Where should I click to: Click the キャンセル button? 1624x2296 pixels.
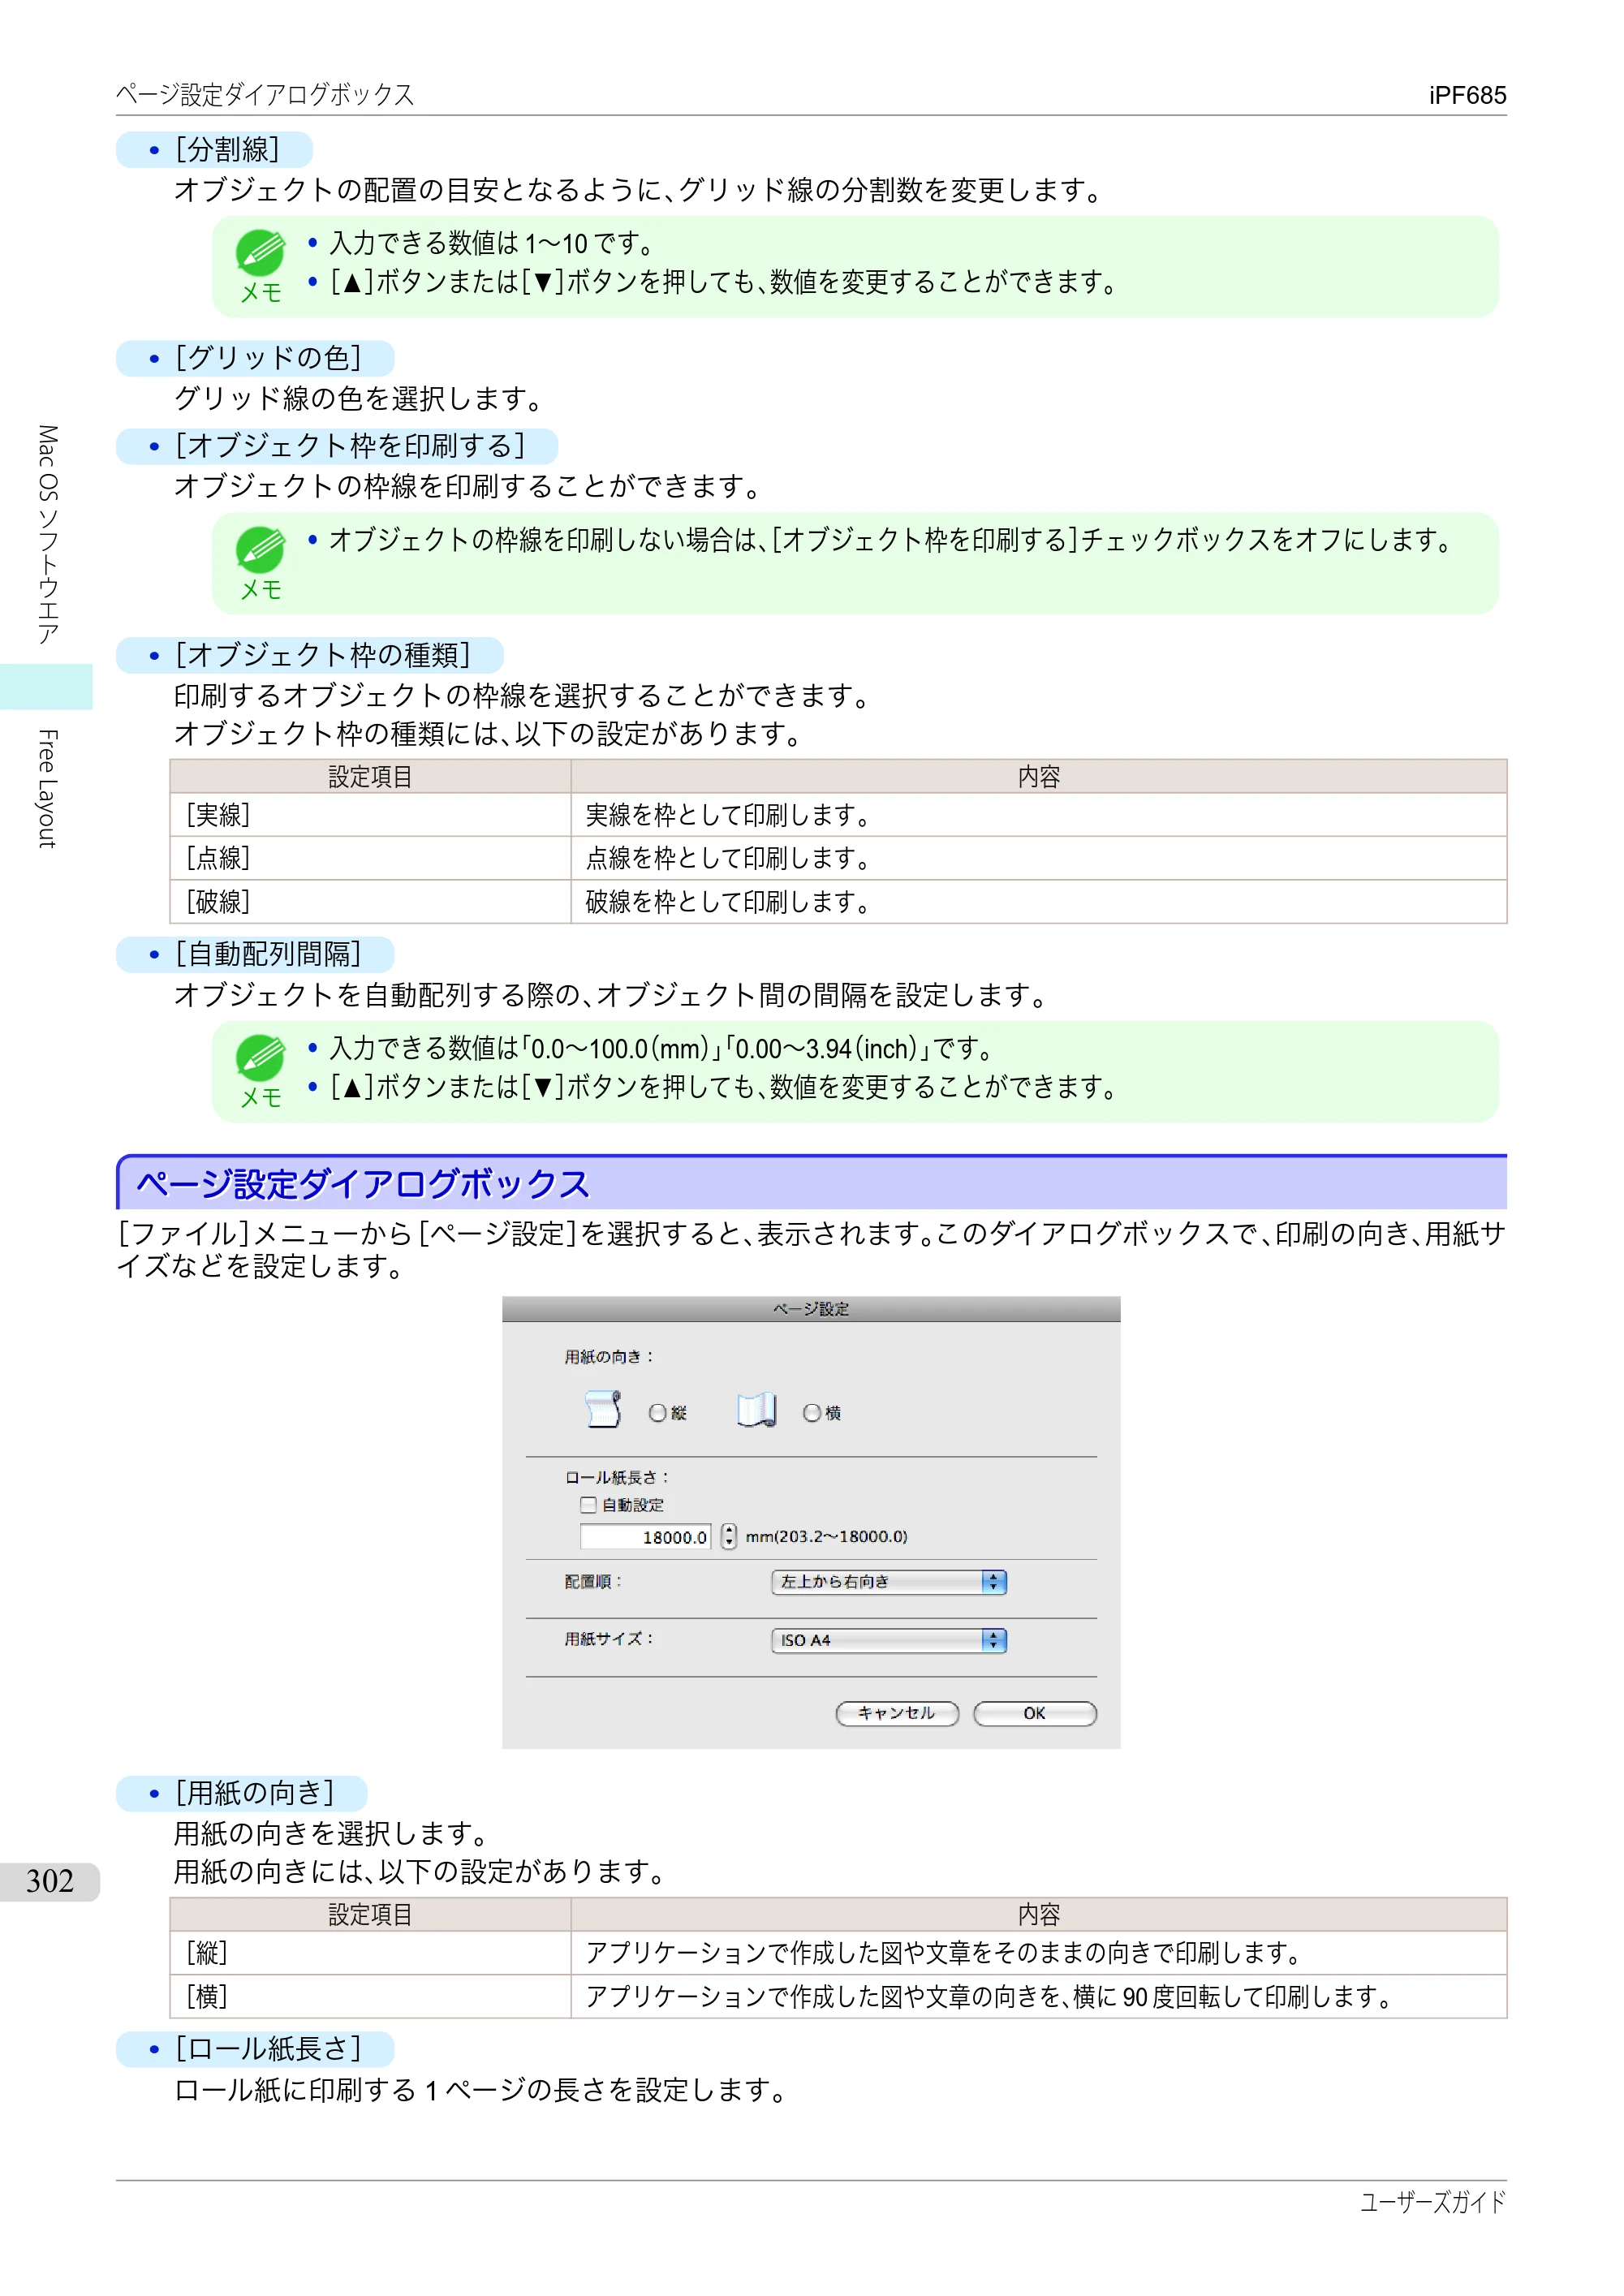click(x=897, y=1714)
